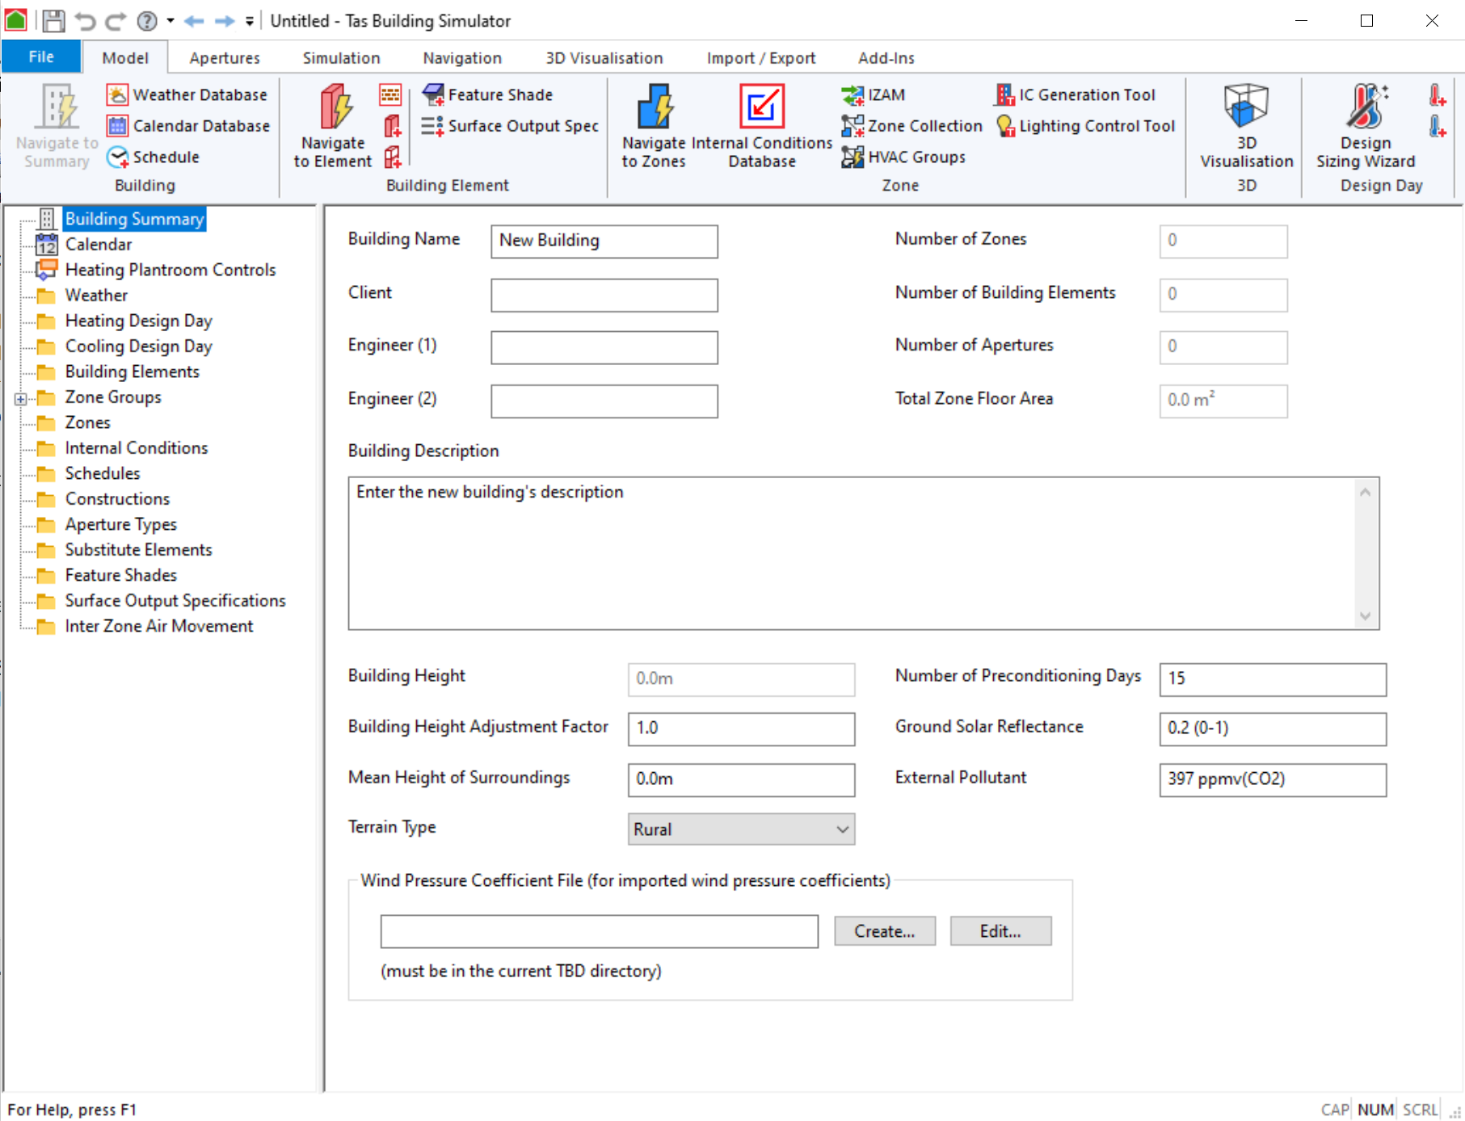Open Surface Output Spec tool
1465x1121 pixels.
tap(511, 126)
